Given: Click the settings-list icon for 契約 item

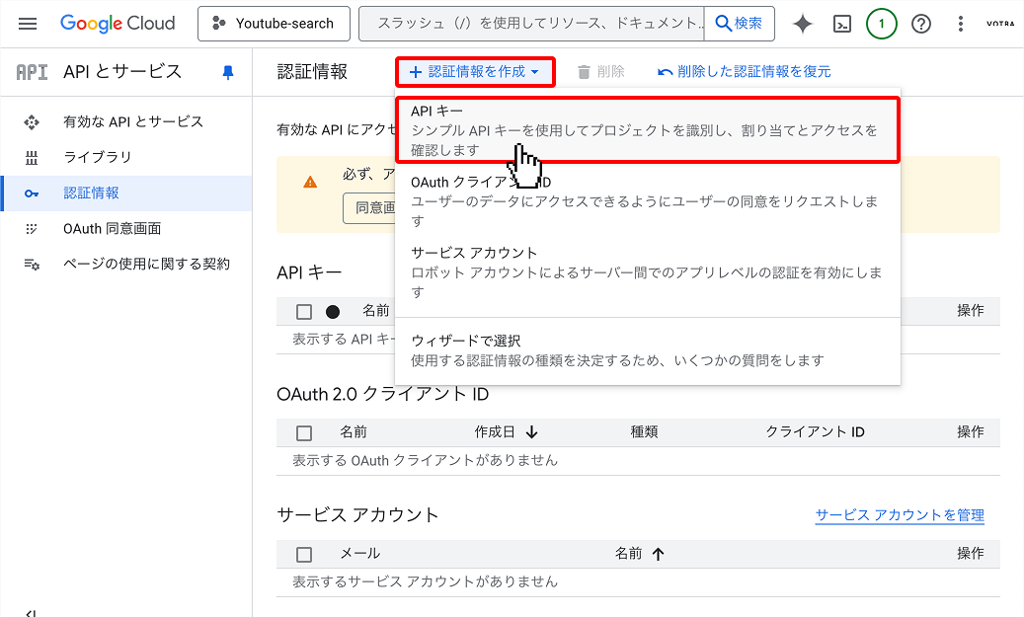Looking at the screenshot, I should pyautogui.click(x=32, y=264).
